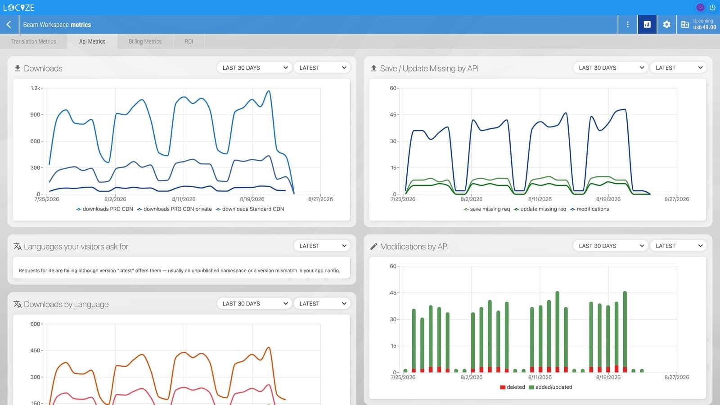Go back with the left arrow icon
The image size is (720, 405).
[9, 25]
